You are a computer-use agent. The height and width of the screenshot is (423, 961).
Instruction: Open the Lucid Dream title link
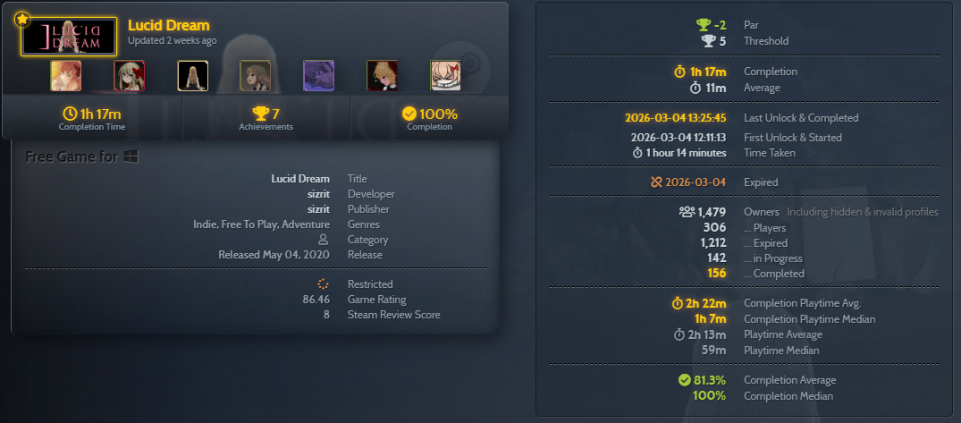[x=169, y=25]
